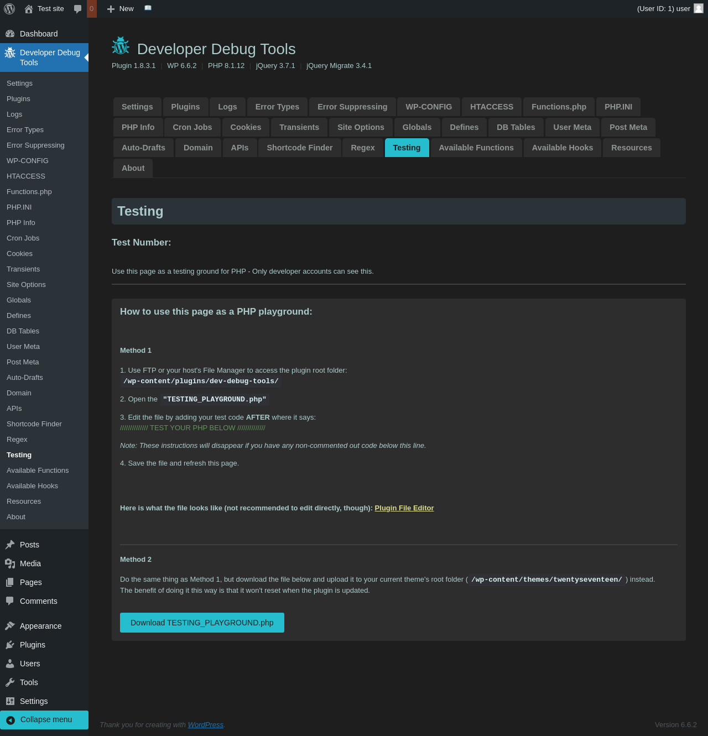Open the user avatar in top right

[x=699, y=8]
